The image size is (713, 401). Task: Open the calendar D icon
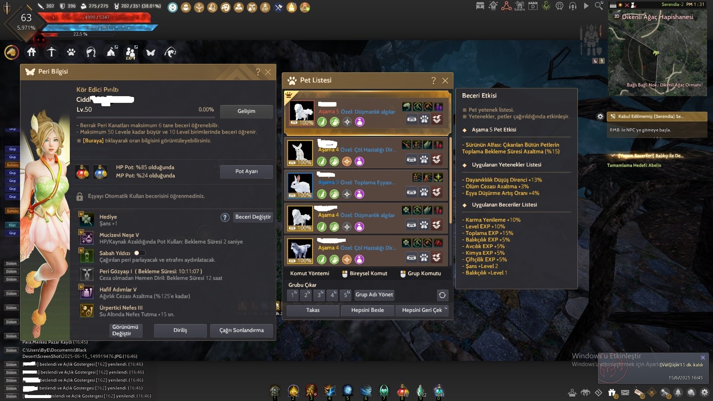click(533, 6)
